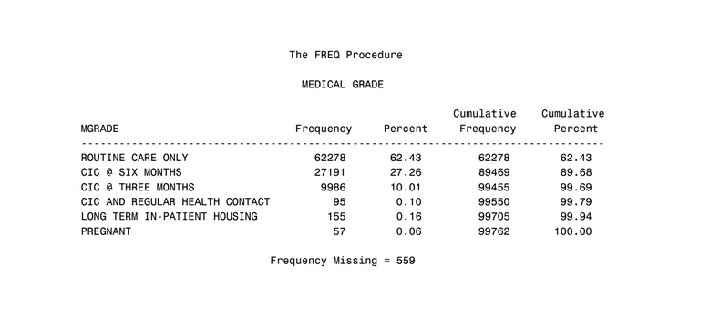Select the CIC @ SIX MONTHS row label
This screenshot has width=710, height=329.
[131, 172]
